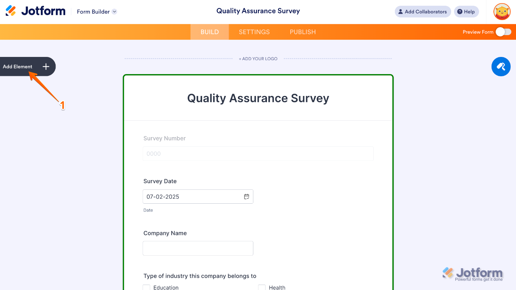Click the Company Name input field
The image size is (516, 290).
click(198, 248)
